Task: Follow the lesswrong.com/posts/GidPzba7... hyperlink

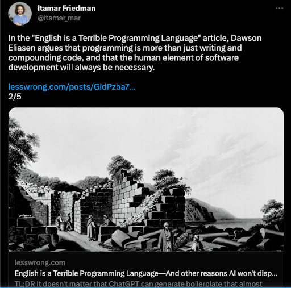Action: (72, 87)
